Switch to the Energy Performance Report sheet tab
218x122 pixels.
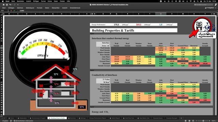[98, 118]
